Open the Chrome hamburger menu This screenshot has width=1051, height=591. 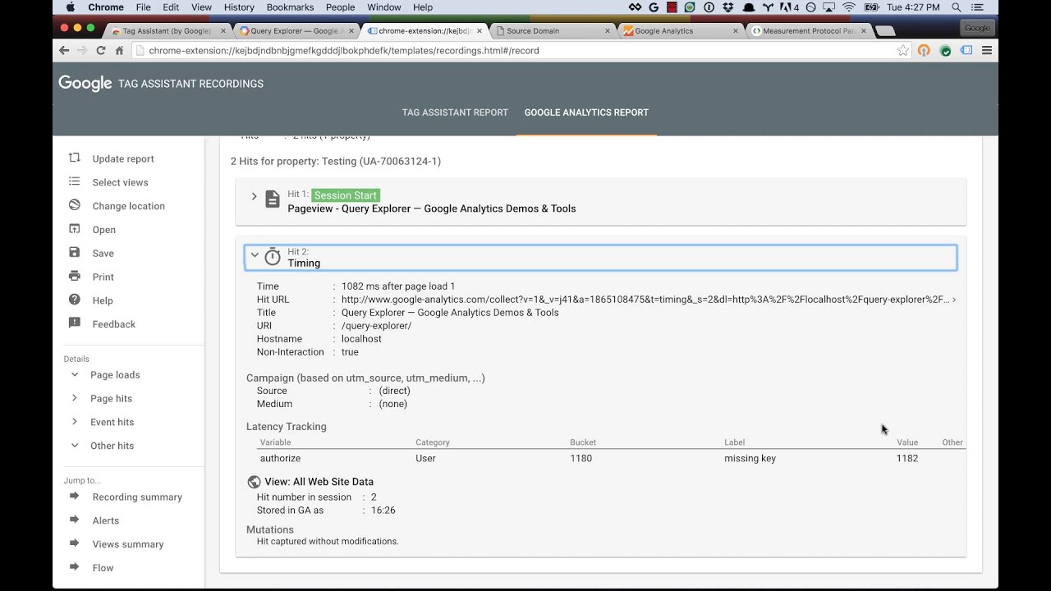tap(987, 50)
